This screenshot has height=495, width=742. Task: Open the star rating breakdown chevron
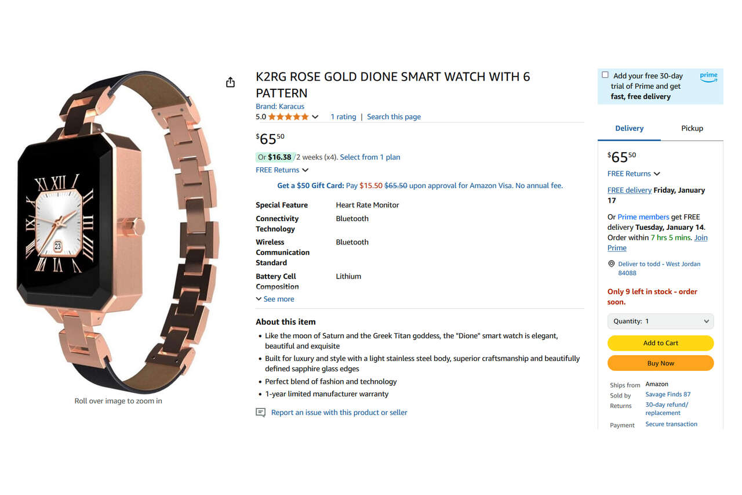315,117
